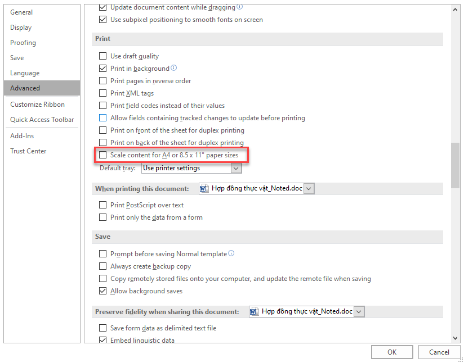
Task: Click the Cancel button
Action: tap(439, 352)
